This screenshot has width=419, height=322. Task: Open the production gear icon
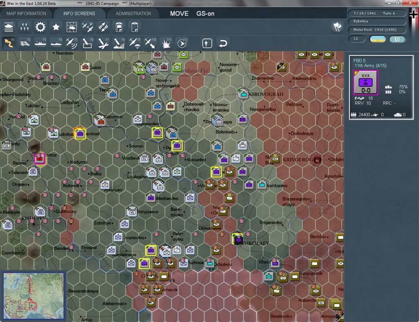pyautogui.click(x=41, y=27)
